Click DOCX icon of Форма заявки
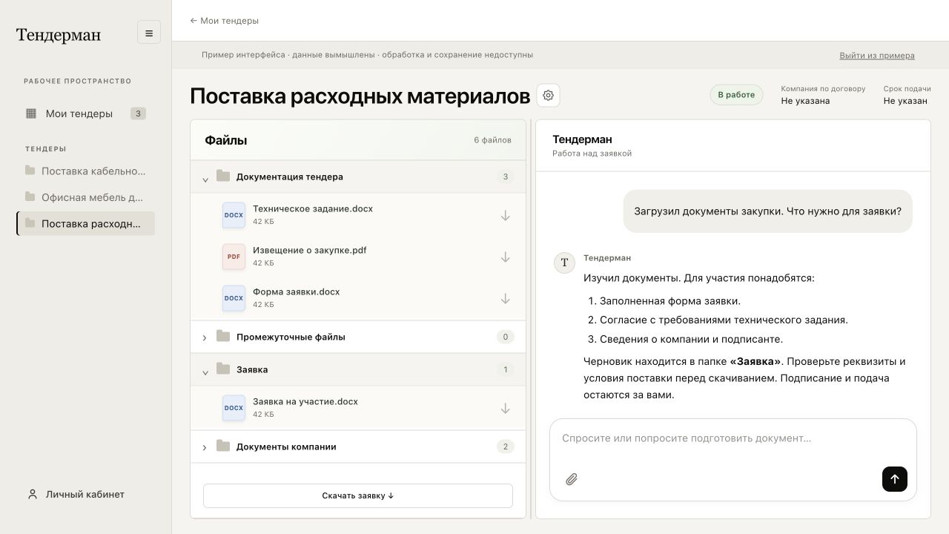The image size is (949, 534). [234, 298]
